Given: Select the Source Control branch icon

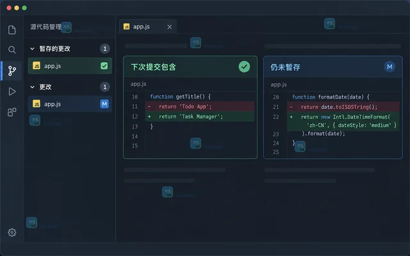Looking at the screenshot, I should (12, 71).
